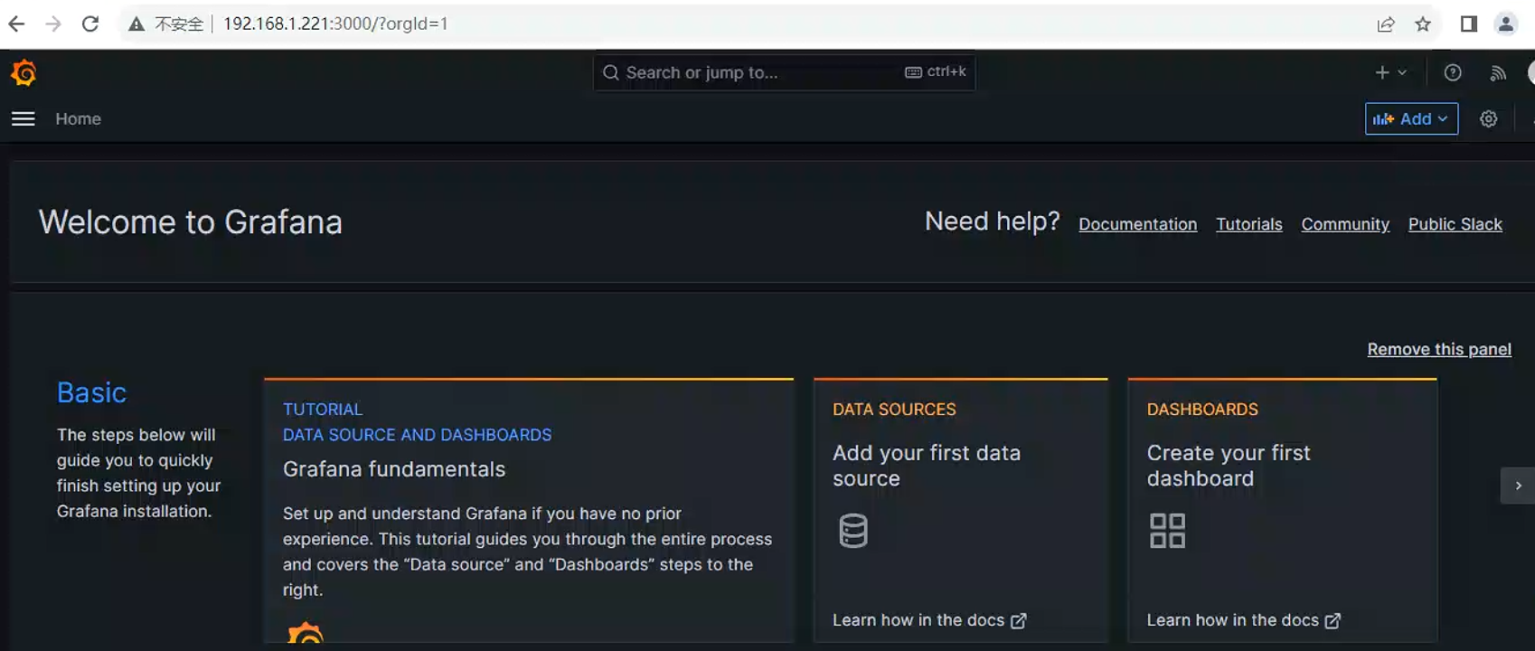The image size is (1535, 651).
Task: Click the browser address bar URL
Action: click(335, 24)
